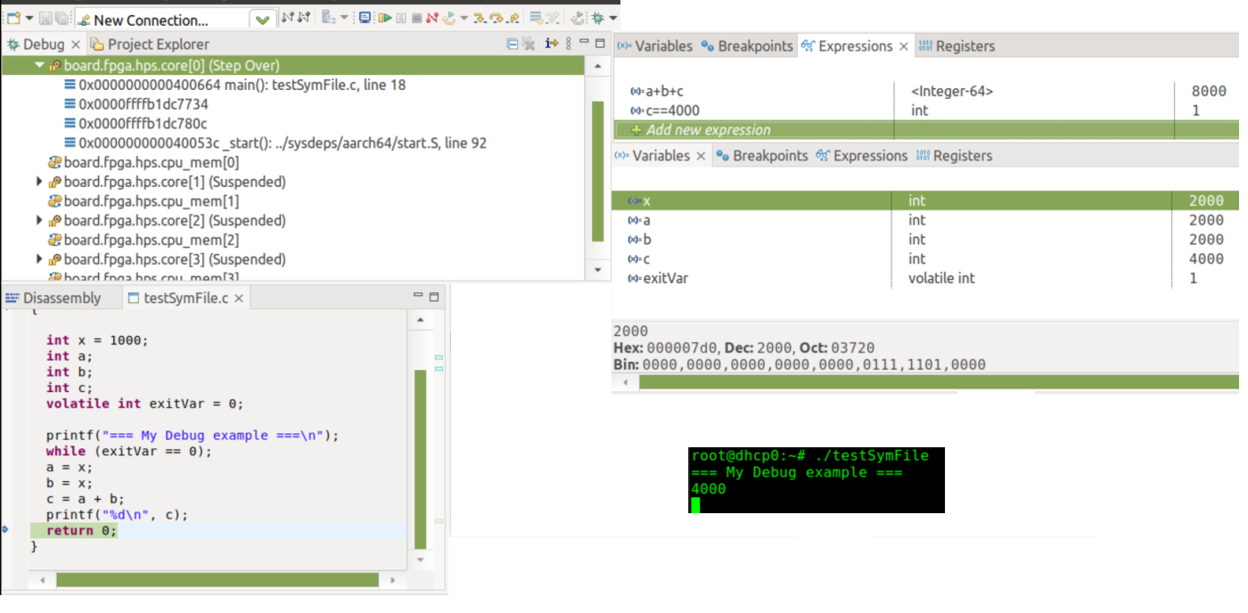Expand the board.fpga.hps.core[1] (Suspended) node
This screenshot has height=613, width=1248.
click(39, 182)
